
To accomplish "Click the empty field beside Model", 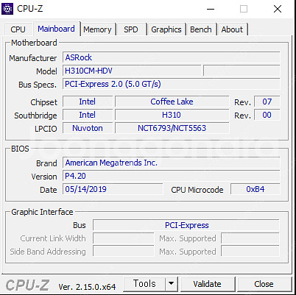I will (x=242, y=71).
